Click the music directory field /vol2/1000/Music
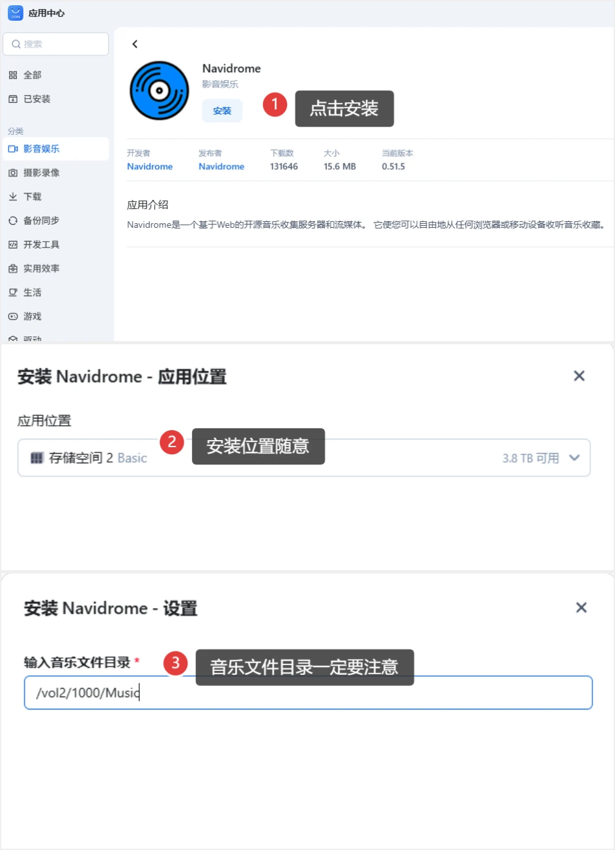Screen dimensions: 615x850 pos(308,692)
